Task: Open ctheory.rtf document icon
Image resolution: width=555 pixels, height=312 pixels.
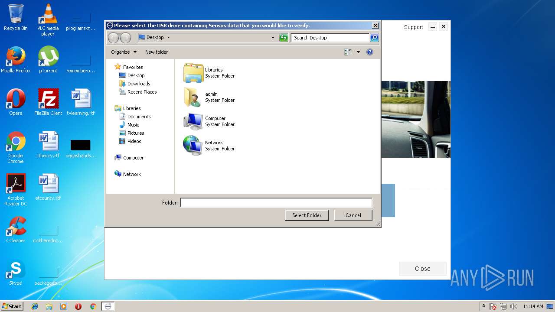Action: [48, 145]
